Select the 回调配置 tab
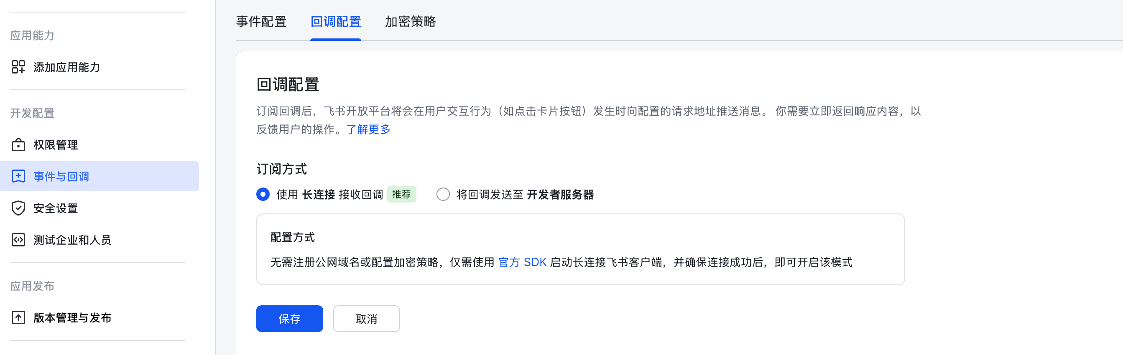The height and width of the screenshot is (355, 1123). [336, 22]
